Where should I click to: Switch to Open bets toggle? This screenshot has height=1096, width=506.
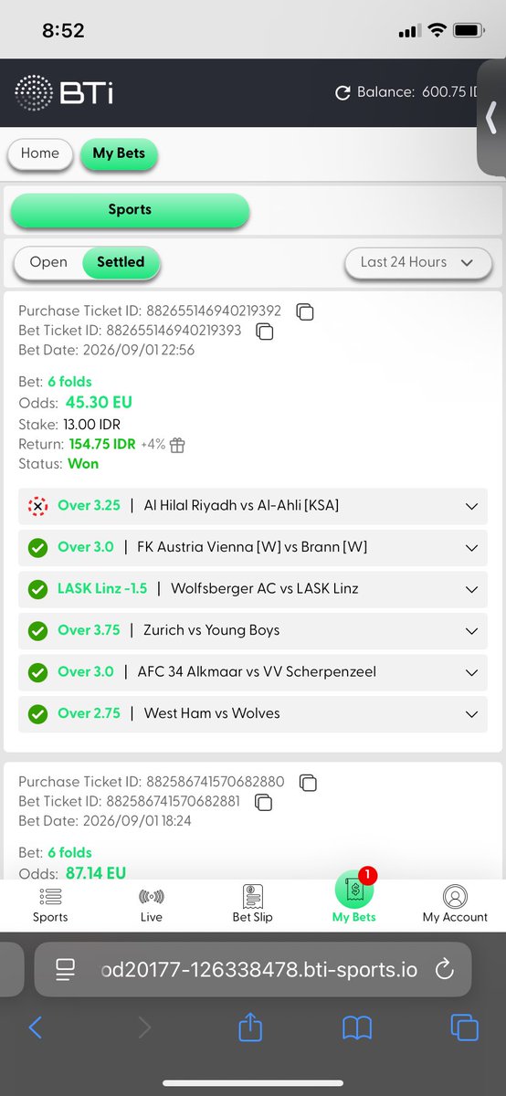click(x=48, y=262)
